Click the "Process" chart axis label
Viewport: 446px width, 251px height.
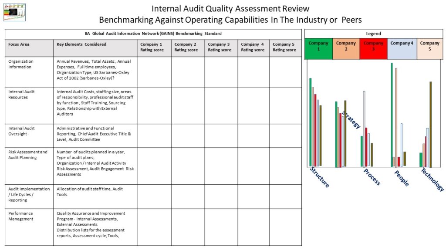point(372,177)
